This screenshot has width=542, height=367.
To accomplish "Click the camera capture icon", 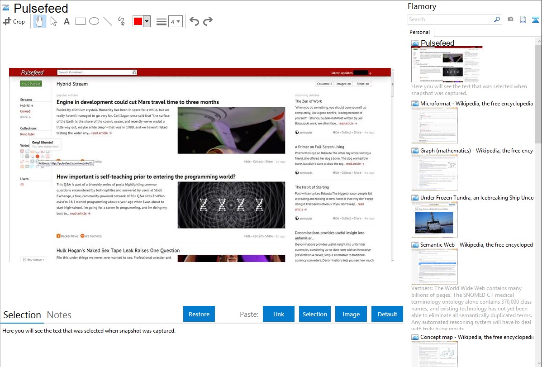I will click(x=510, y=19).
